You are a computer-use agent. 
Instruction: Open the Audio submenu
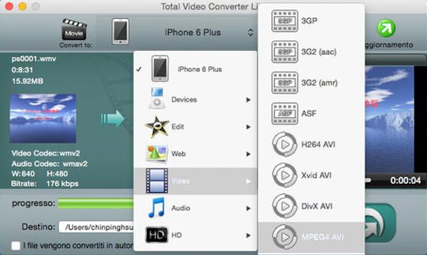tap(195, 208)
